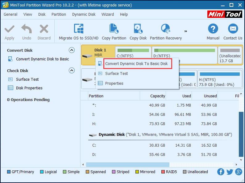Image resolution: width=245 pixels, height=183 pixels.
Task: Click the Simple legend swatch
Action: tap(64, 172)
